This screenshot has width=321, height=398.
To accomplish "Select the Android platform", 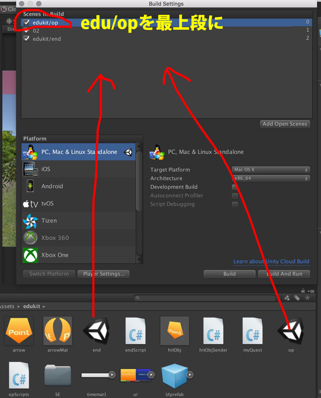I will (78, 186).
